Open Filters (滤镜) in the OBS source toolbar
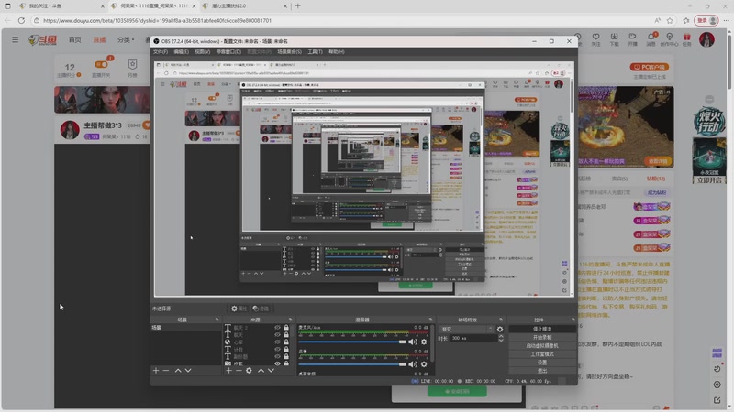This screenshot has width=734, height=412. (x=261, y=309)
